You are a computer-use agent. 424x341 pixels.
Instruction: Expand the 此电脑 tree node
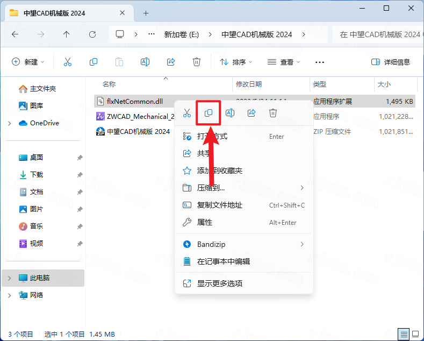click(x=10, y=278)
